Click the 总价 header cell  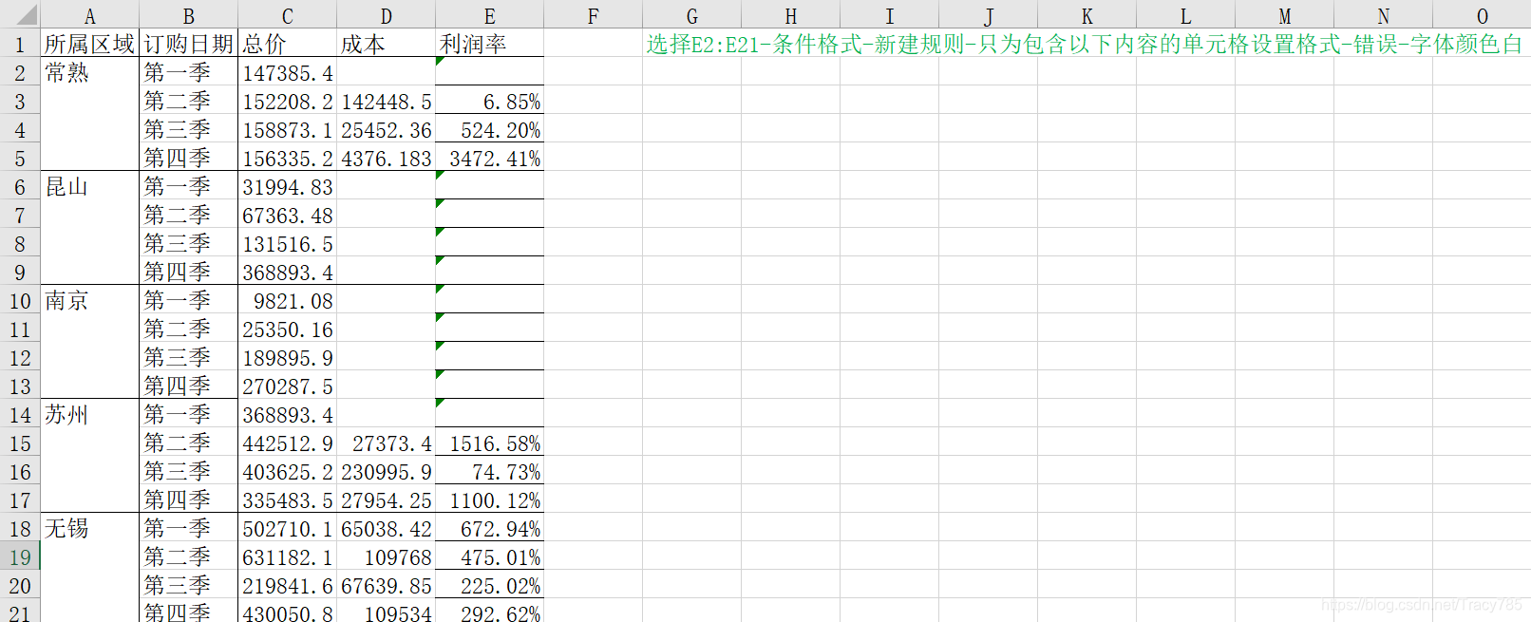pyautogui.click(x=287, y=44)
